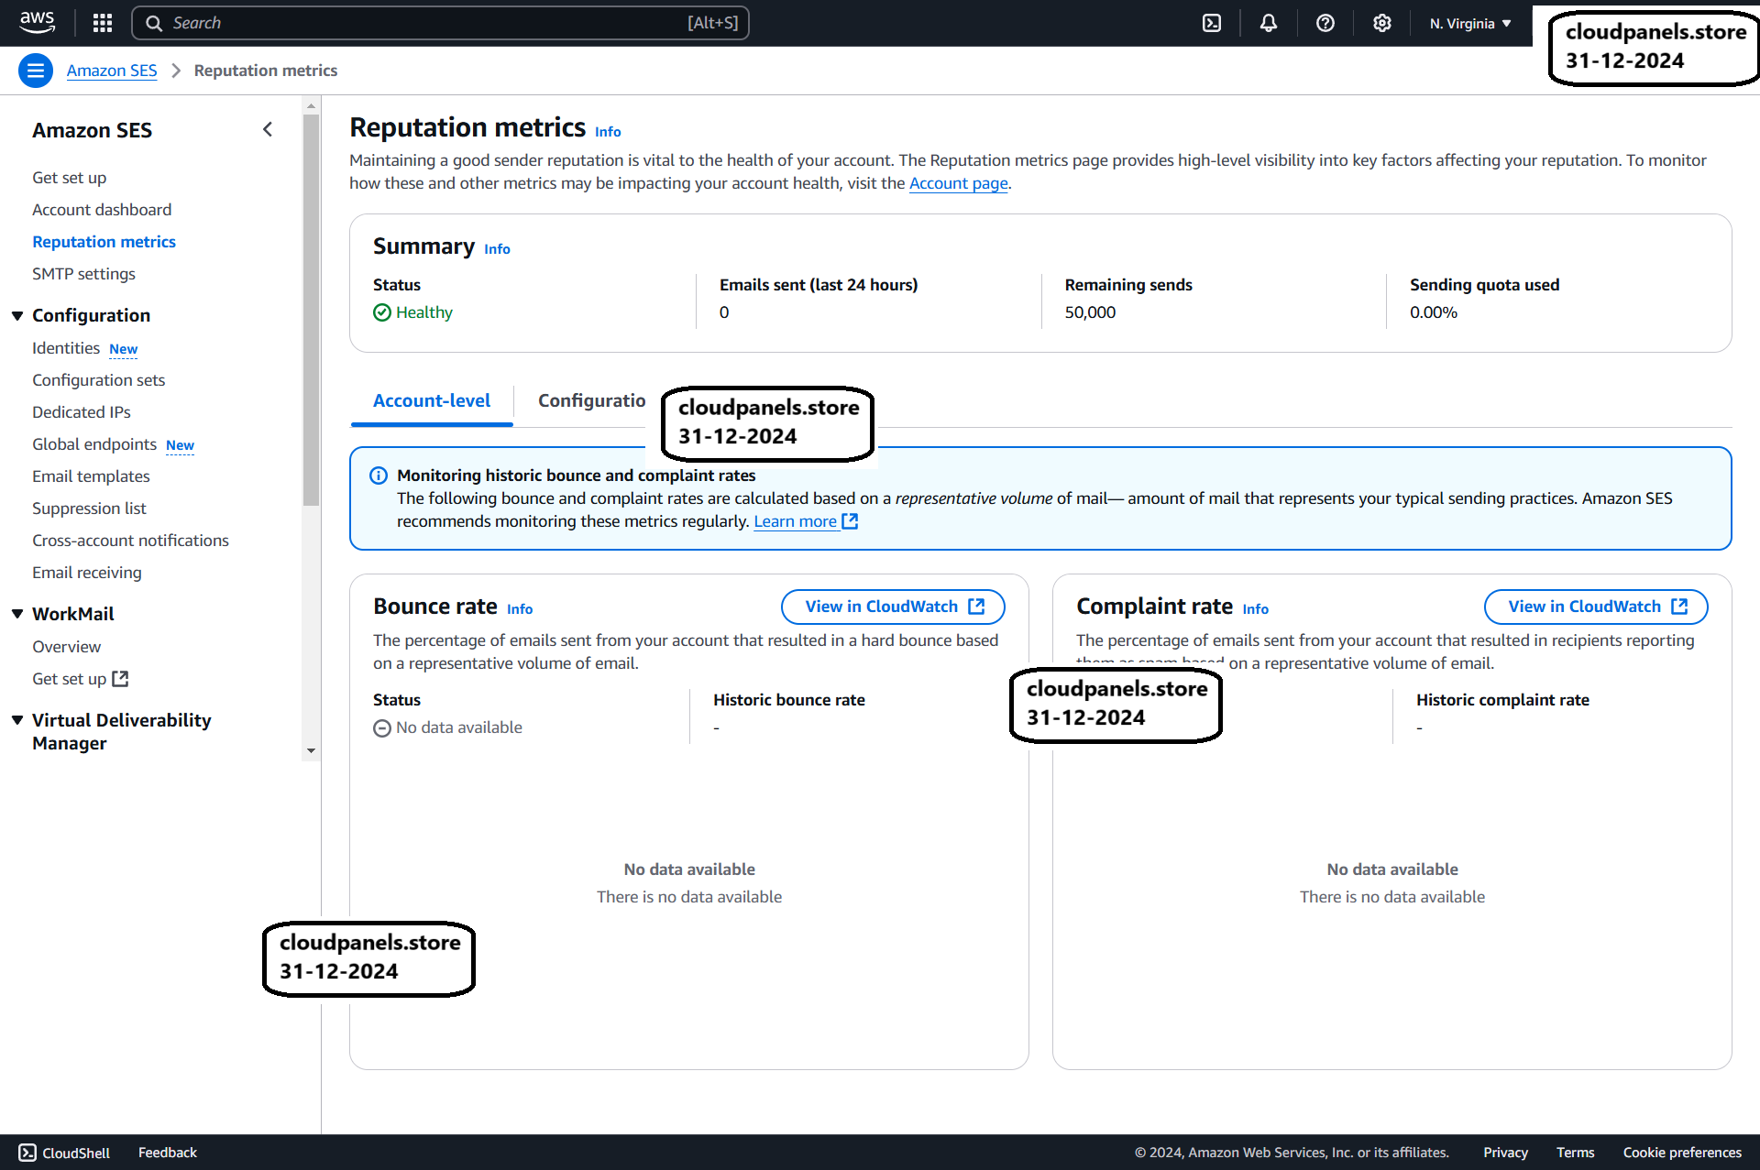1760x1170 pixels.
Task: Click Info link next to Summary heading
Action: pos(497,249)
